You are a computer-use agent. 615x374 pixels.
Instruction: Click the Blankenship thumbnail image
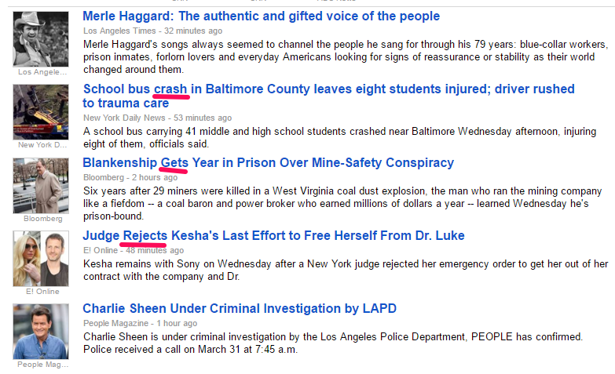coord(41,185)
